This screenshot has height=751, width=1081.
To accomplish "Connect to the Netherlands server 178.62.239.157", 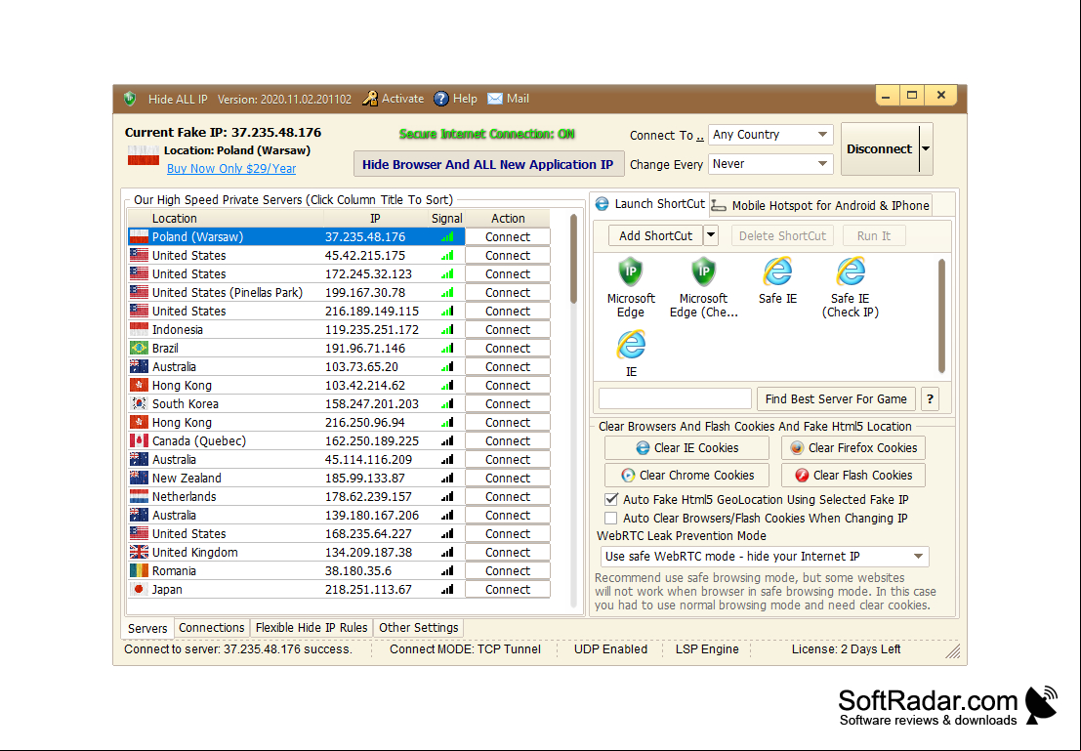I will coord(508,496).
